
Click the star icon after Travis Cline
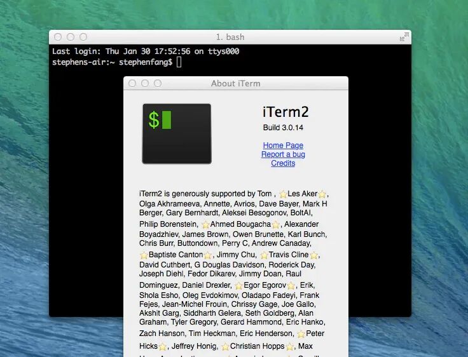click(x=313, y=255)
